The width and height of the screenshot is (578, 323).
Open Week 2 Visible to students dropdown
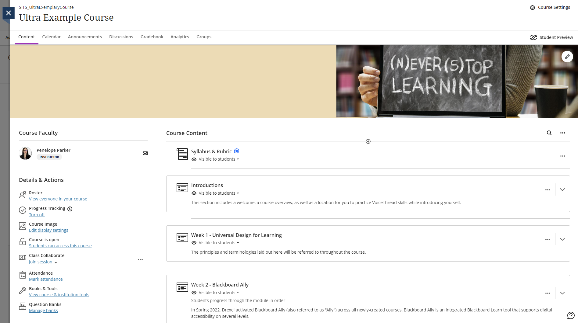click(219, 293)
